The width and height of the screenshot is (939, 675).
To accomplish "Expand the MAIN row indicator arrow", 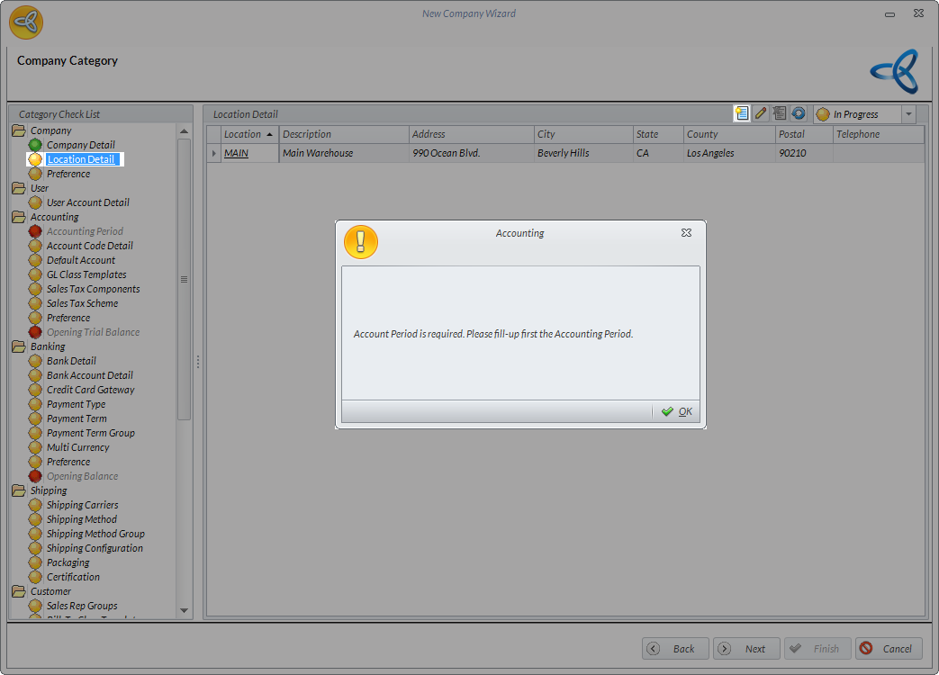I will pos(213,153).
